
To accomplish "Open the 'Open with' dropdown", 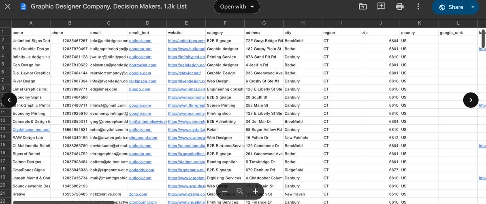I will click(237, 6).
